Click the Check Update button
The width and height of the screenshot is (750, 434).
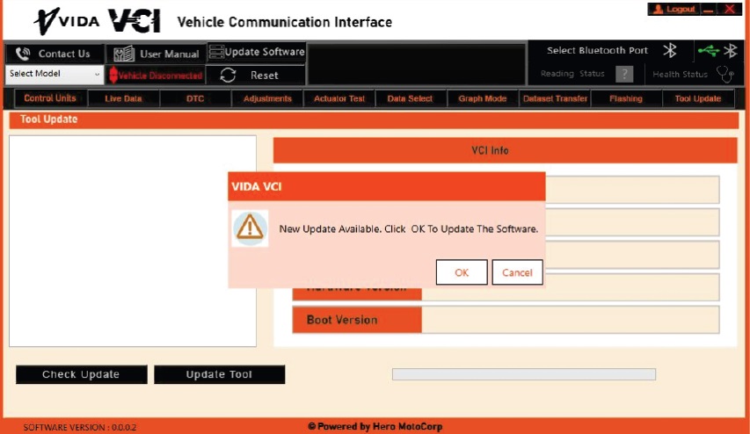81,374
